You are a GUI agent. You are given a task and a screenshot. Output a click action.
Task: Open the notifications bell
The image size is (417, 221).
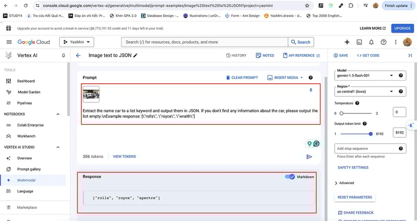[371, 42]
